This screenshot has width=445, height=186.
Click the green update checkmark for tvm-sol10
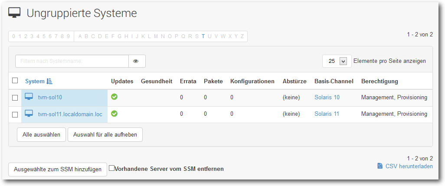tap(114, 97)
